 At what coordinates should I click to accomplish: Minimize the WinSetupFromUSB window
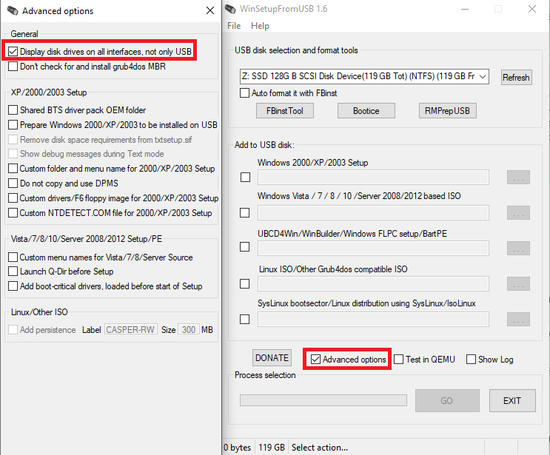pyautogui.click(x=465, y=9)
